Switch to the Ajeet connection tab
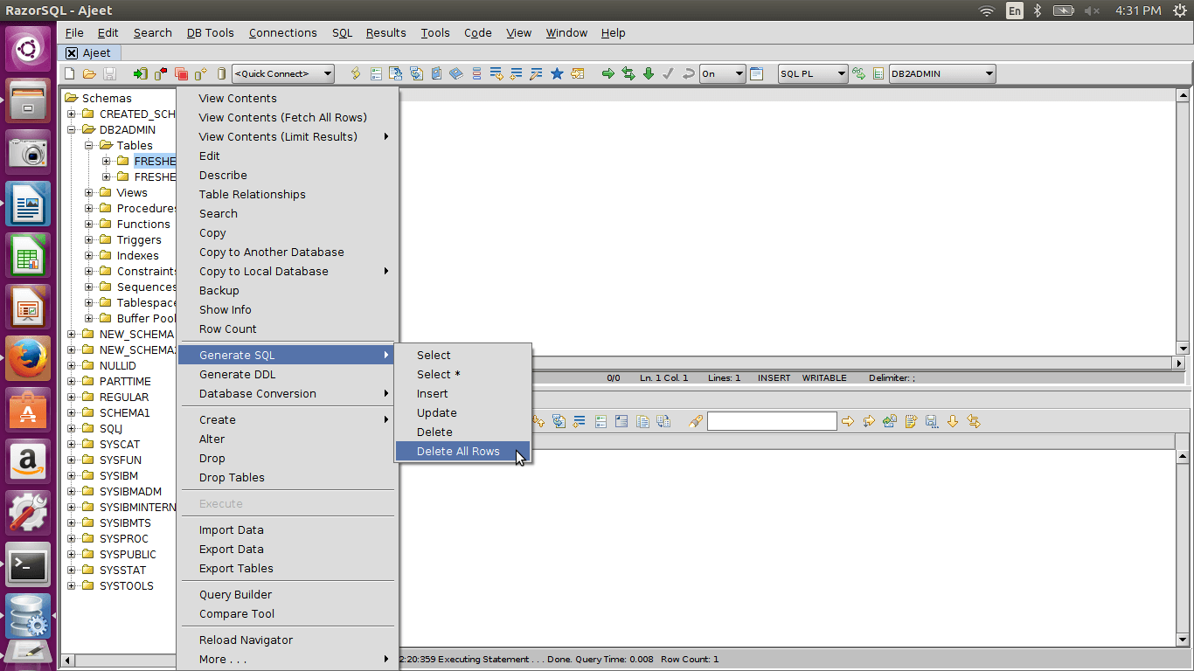Viewport: 1194px width, 671px height. [89, 53]
